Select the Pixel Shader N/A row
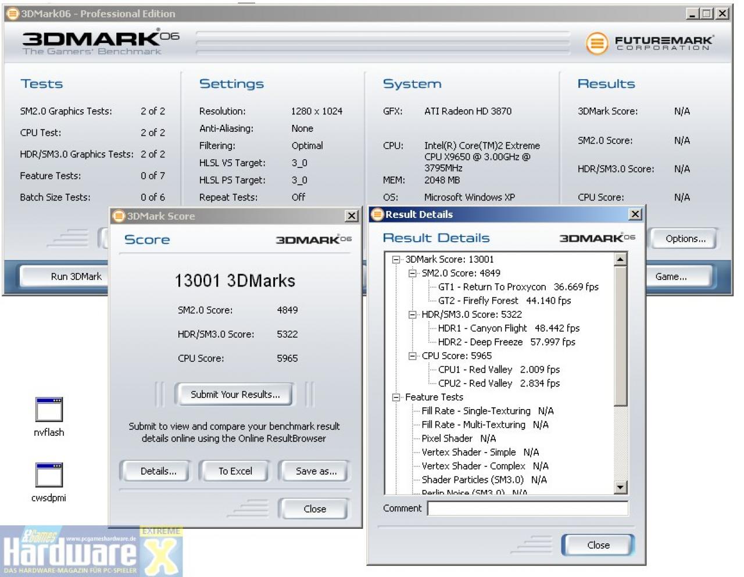The image size is (744, 577). pos(459,439)
